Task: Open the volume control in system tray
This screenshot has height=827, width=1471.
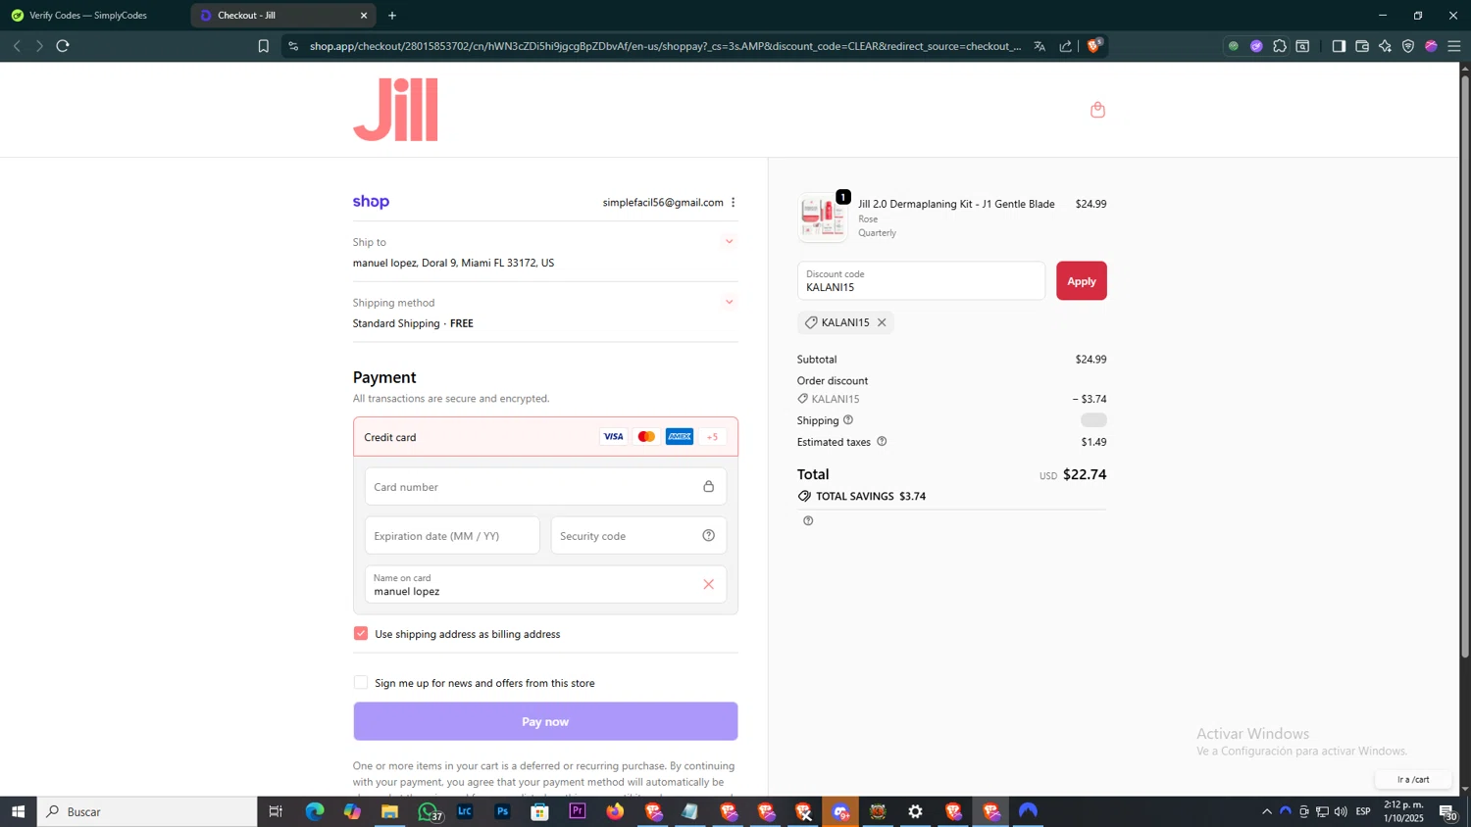Action: [x=1341, y=811]
